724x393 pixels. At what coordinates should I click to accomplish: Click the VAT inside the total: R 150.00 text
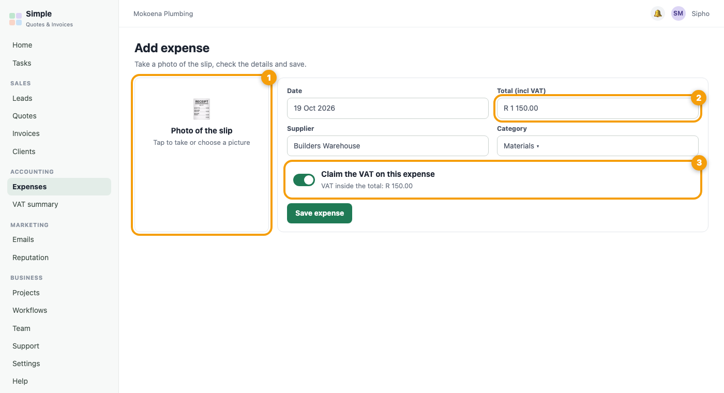pyautogui.click(x=367, y=186)
